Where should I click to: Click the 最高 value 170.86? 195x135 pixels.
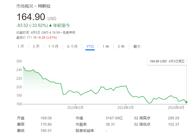pos(46,124)
